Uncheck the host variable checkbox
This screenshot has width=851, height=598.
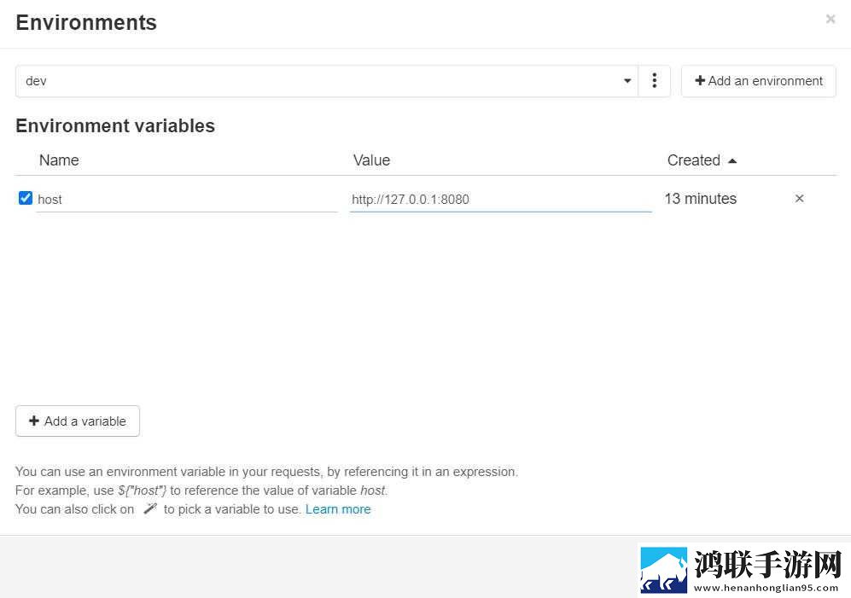26,198
